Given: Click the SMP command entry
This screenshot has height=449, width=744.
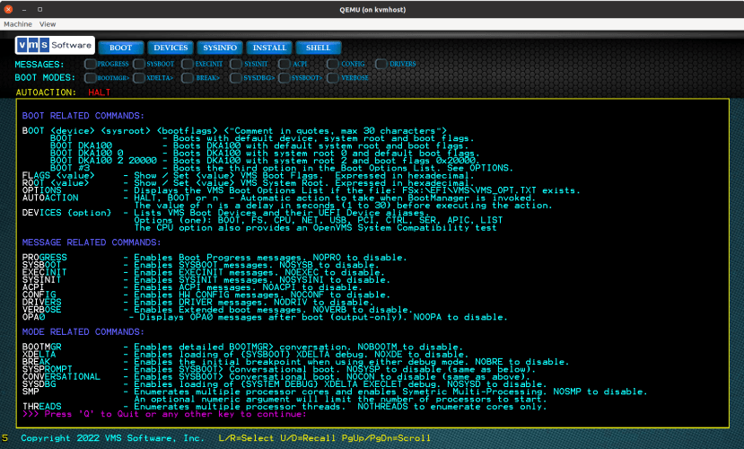Looking at the screenshot, I should point(31,392).
